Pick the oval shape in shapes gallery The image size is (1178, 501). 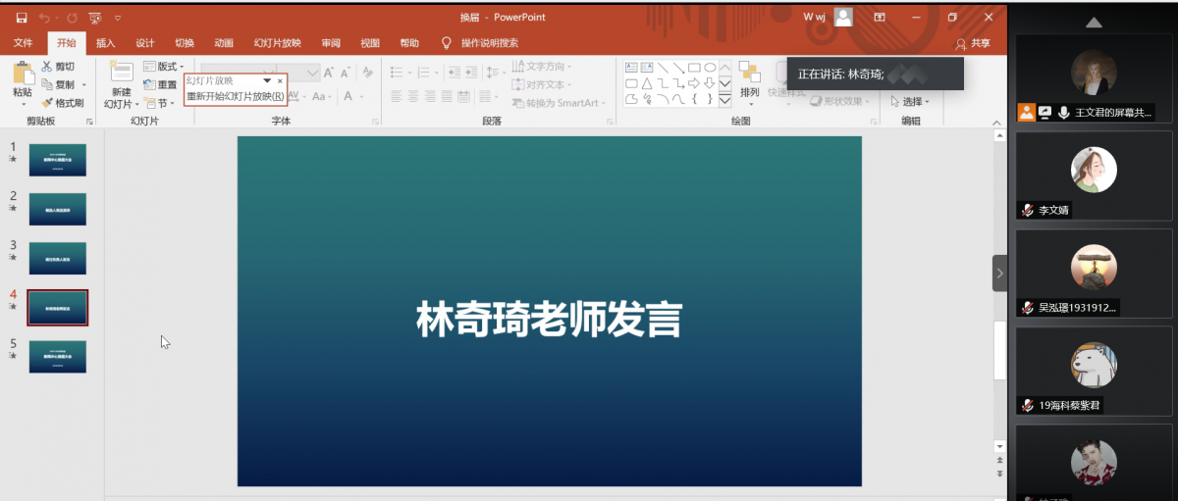click(x=710, y=68)
